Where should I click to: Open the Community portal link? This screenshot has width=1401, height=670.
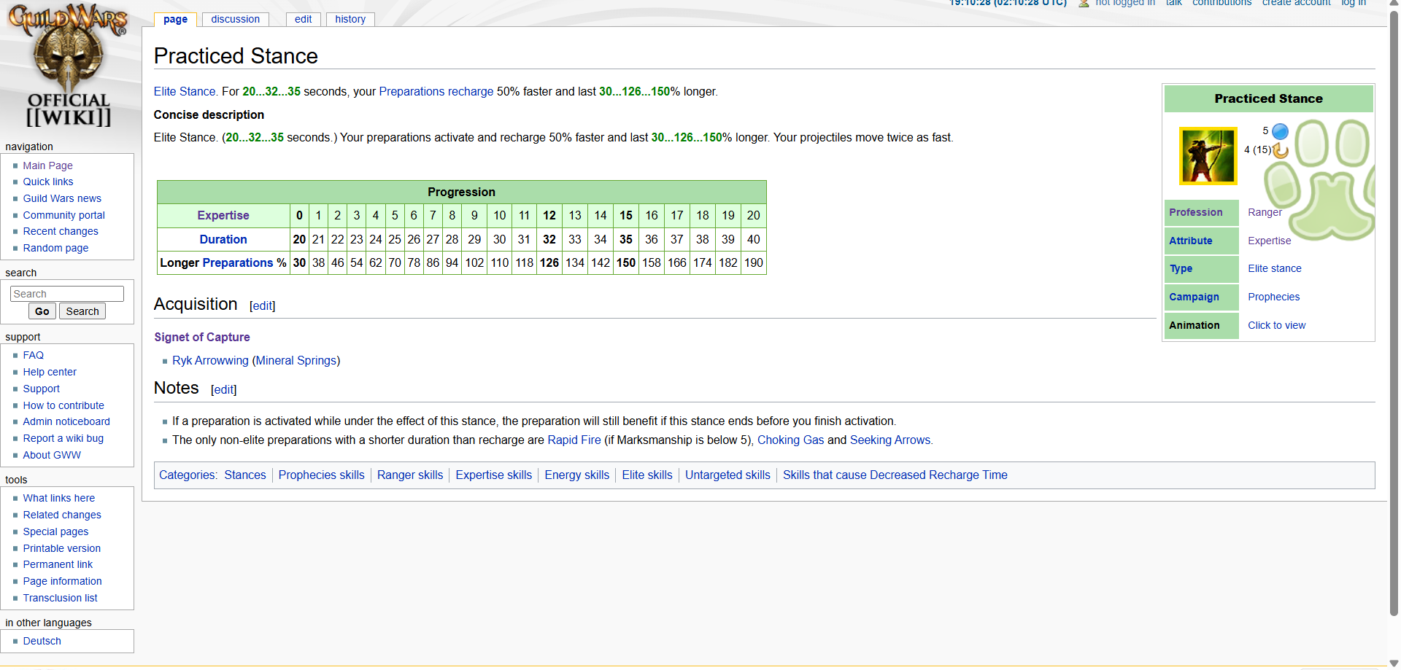[x=64, y=215]
